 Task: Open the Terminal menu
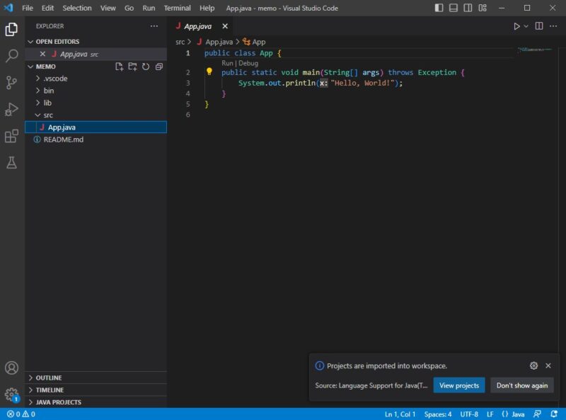177,8
